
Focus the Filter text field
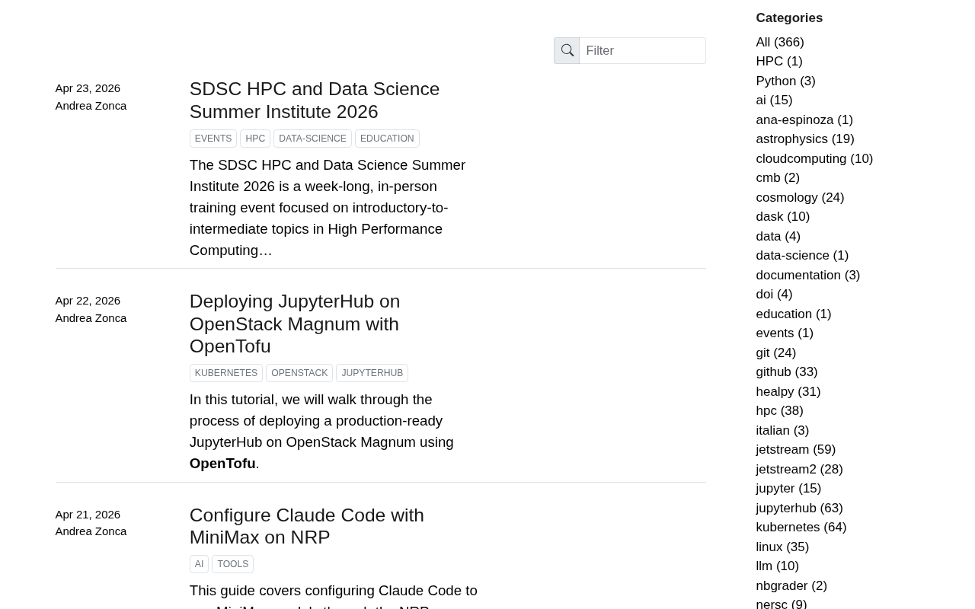642,50
